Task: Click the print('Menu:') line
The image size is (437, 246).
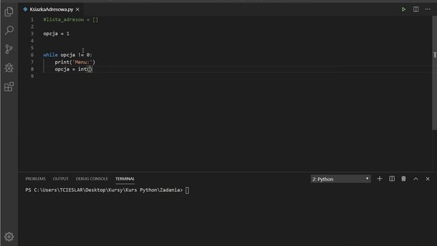Action: (75, 62)
